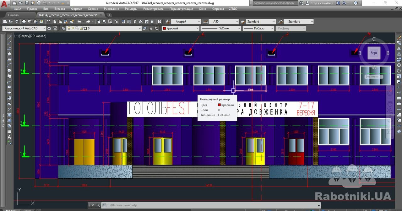The height and width of the screenshot is (211, 402).
Task: Click the plus button to add a drawing tab
Action: click(109, 15)
